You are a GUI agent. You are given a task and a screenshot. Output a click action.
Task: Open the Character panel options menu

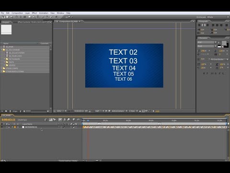228,38
